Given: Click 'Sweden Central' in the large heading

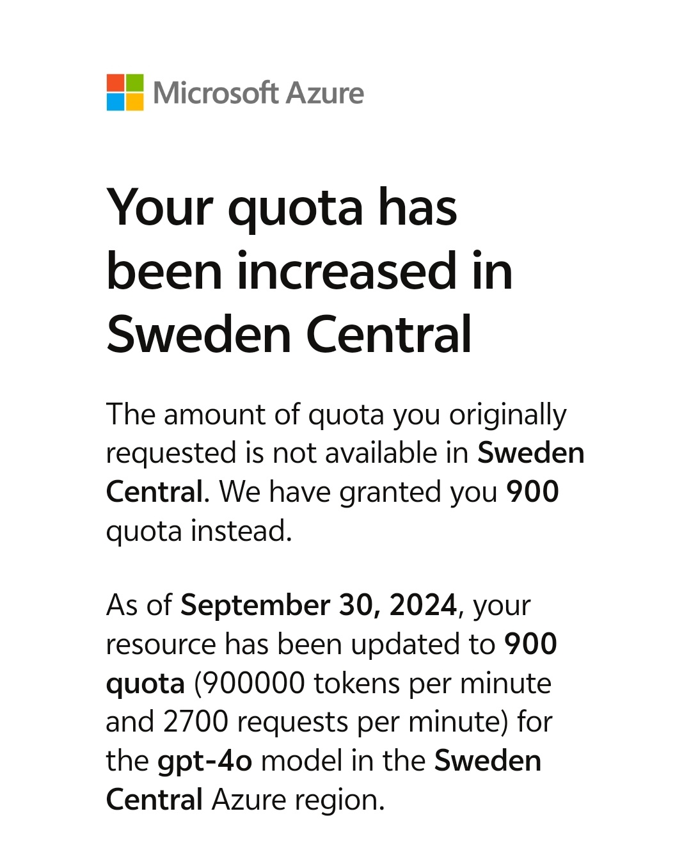Looking at the screenshot, I should (289, 334).
